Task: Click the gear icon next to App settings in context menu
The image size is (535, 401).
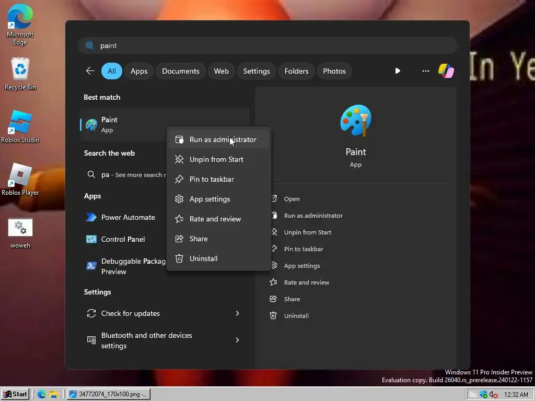Action: tap(179, 199)
